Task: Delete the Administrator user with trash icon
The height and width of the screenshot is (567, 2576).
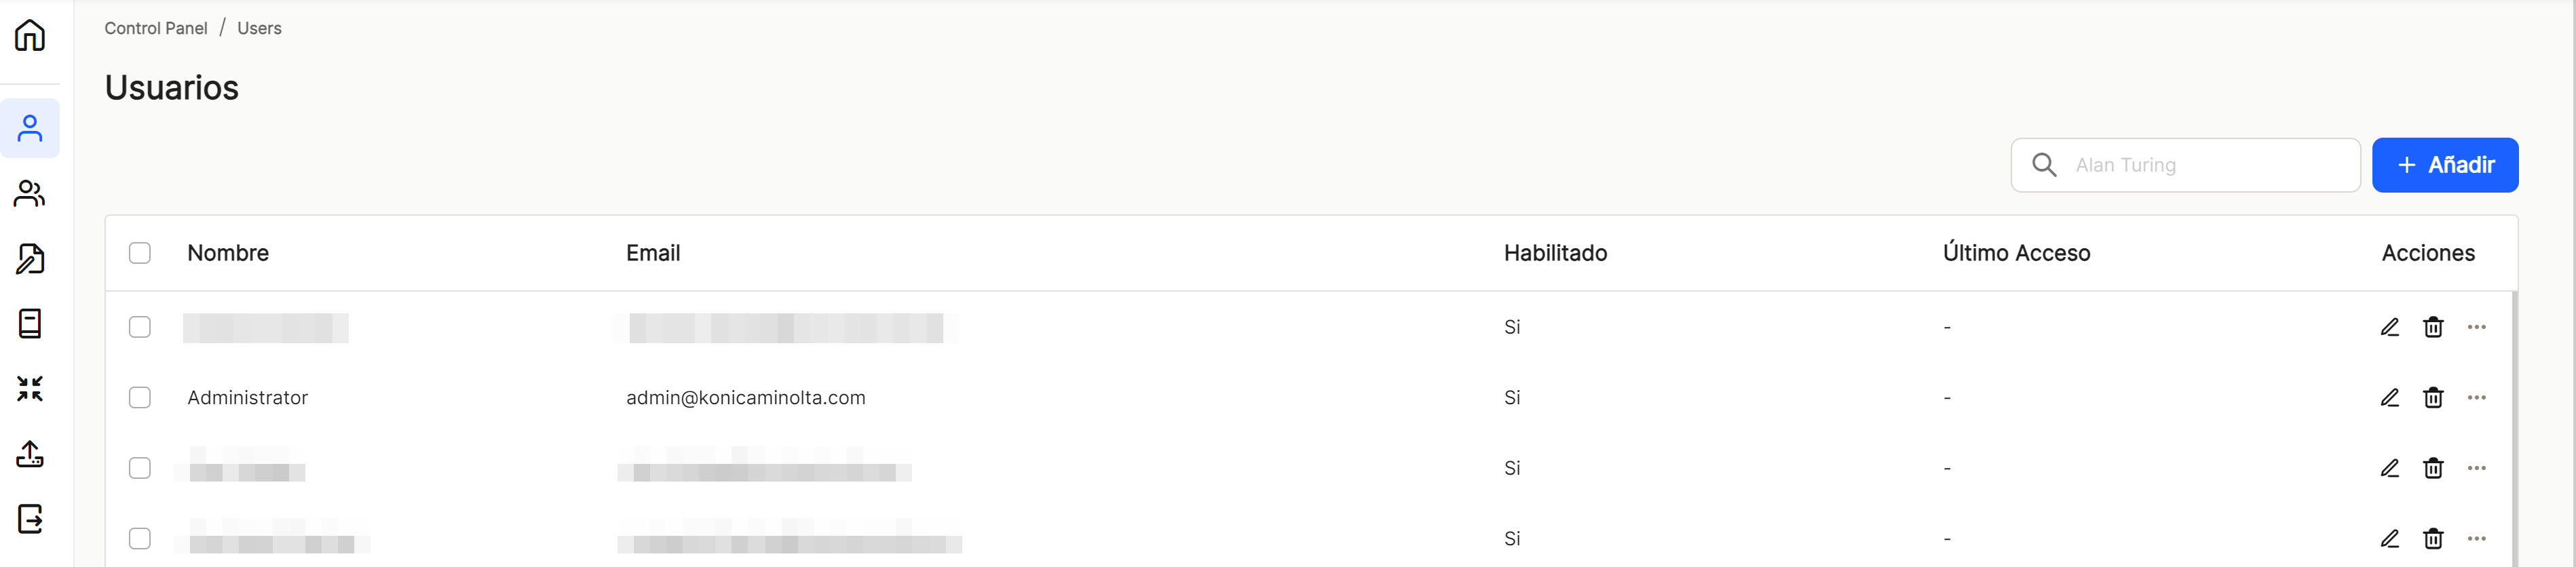Action: tap(2433, 398)
